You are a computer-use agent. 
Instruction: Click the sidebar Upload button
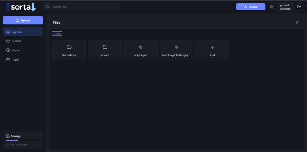point(23,20)
